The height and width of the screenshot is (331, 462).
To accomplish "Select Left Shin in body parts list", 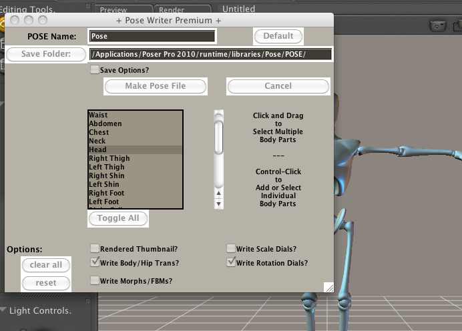I will 136,184.
